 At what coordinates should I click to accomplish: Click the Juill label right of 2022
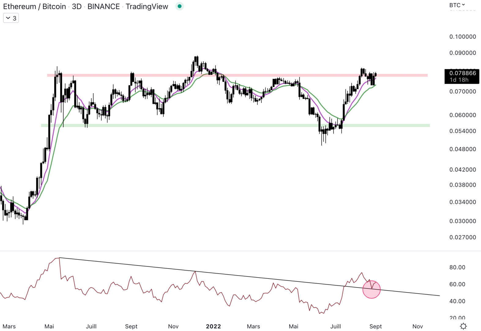(336, 326)
